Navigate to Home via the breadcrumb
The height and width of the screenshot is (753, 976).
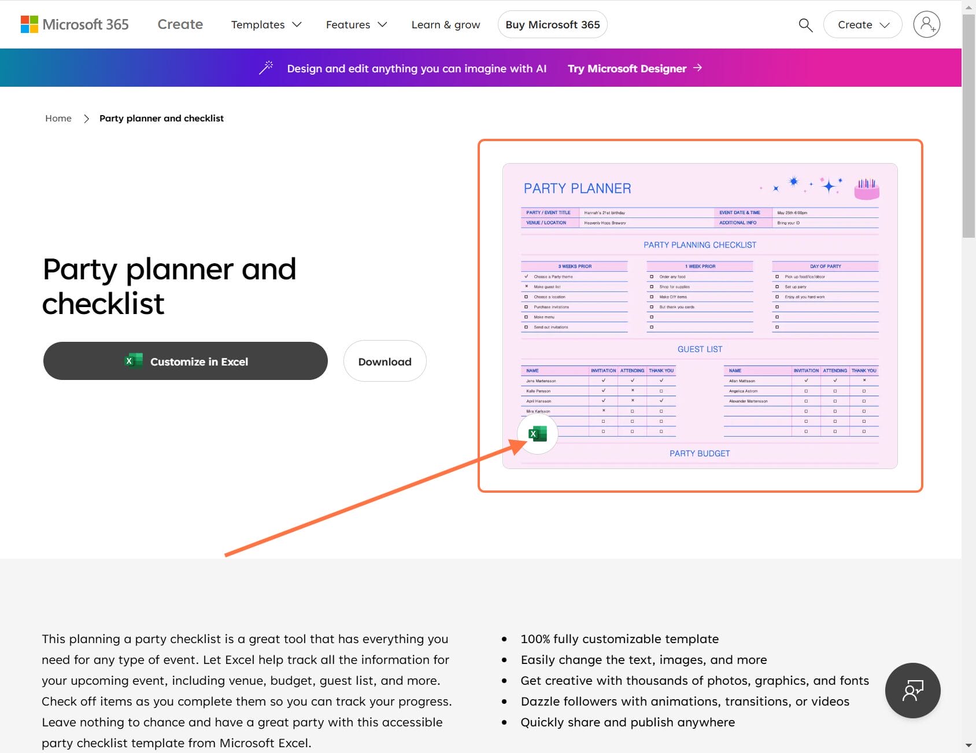pos(58,118)
